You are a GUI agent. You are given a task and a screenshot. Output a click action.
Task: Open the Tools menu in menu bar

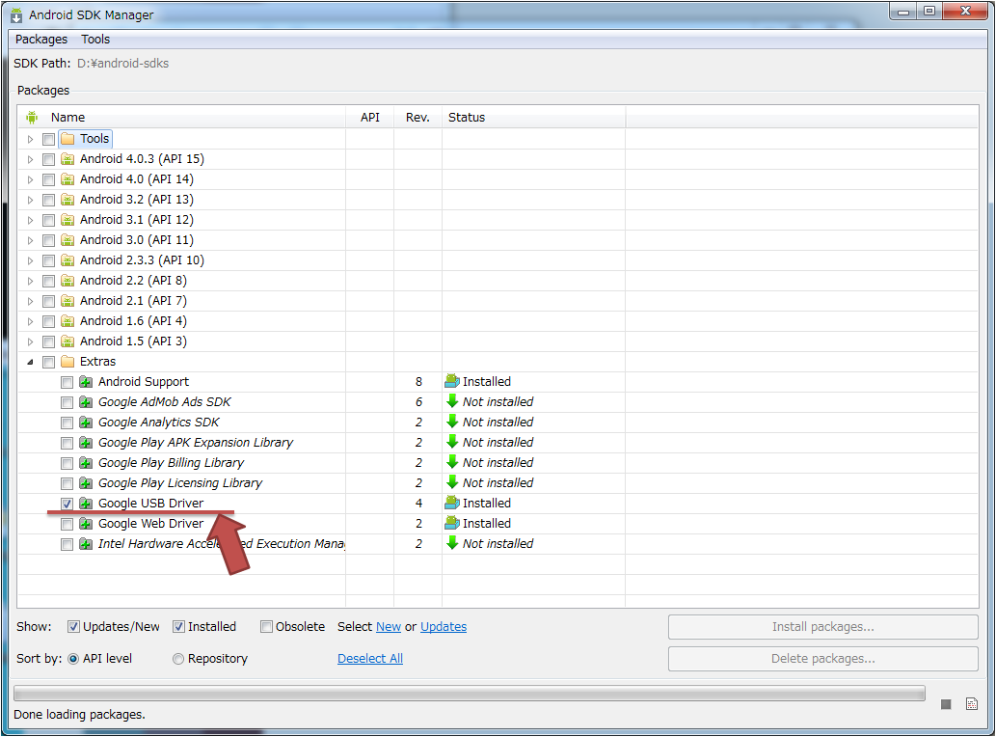tap(95, 40)
